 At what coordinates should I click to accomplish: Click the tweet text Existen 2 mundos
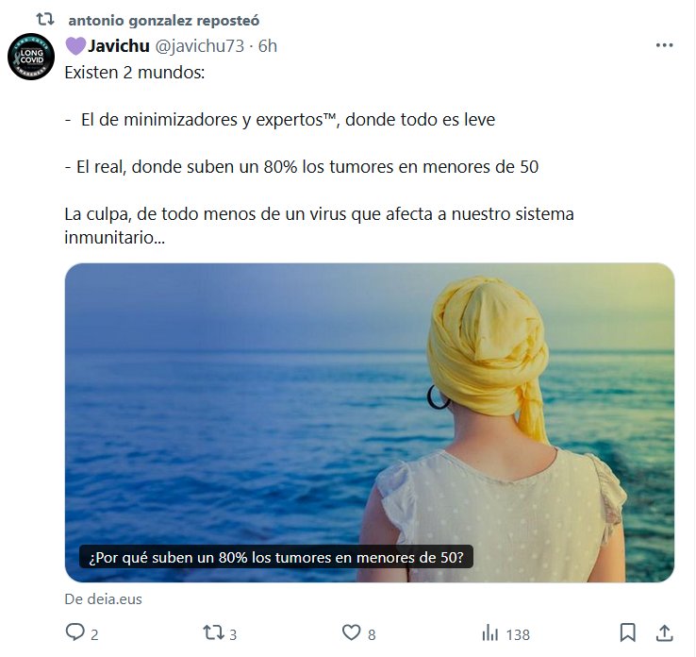[135, 73]
